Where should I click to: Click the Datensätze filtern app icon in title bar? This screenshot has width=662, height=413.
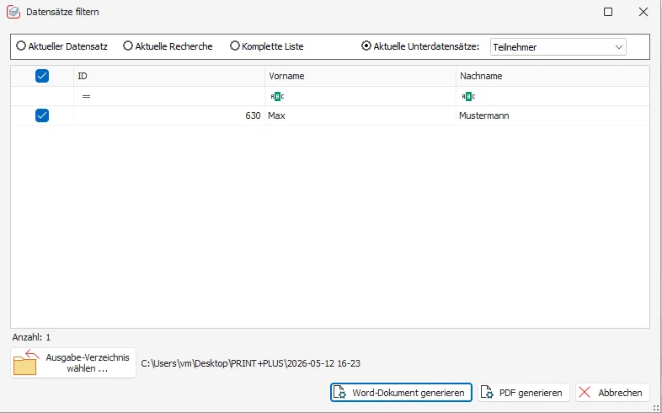point(13,12)
